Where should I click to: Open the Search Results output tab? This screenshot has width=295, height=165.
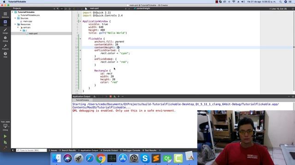68,150
